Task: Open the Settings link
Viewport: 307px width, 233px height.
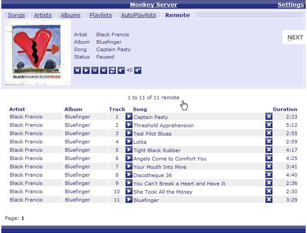Action: tap(290, 5)
